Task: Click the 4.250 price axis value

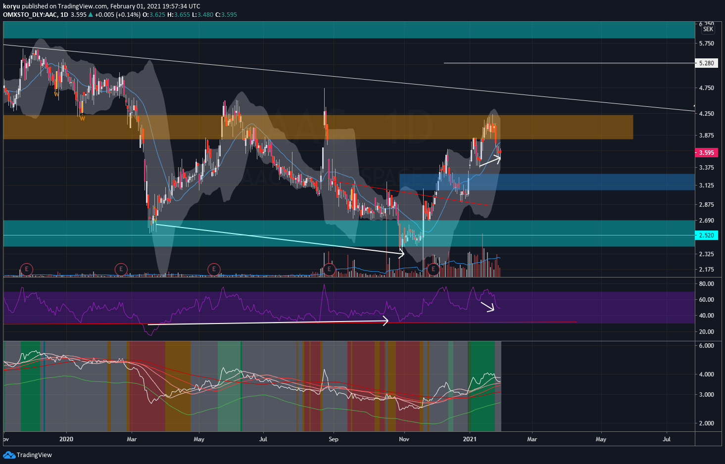Action: pyautogui.click(x=706, y=113)
